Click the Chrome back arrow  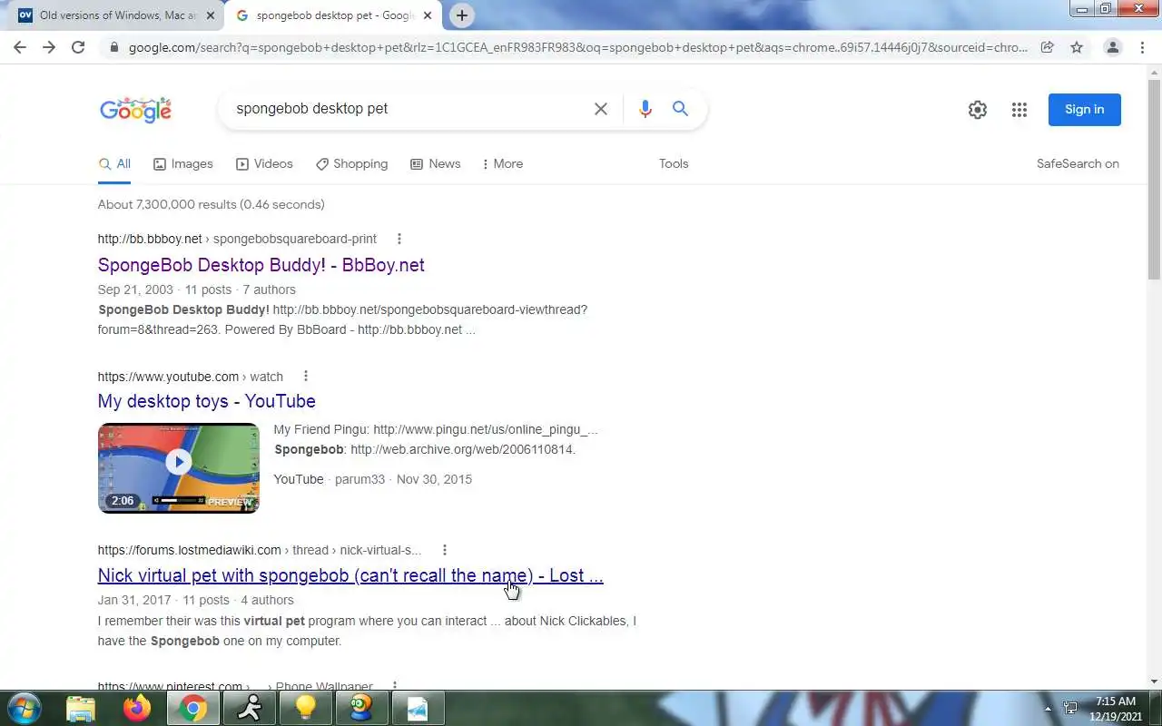tap(20, 47)
